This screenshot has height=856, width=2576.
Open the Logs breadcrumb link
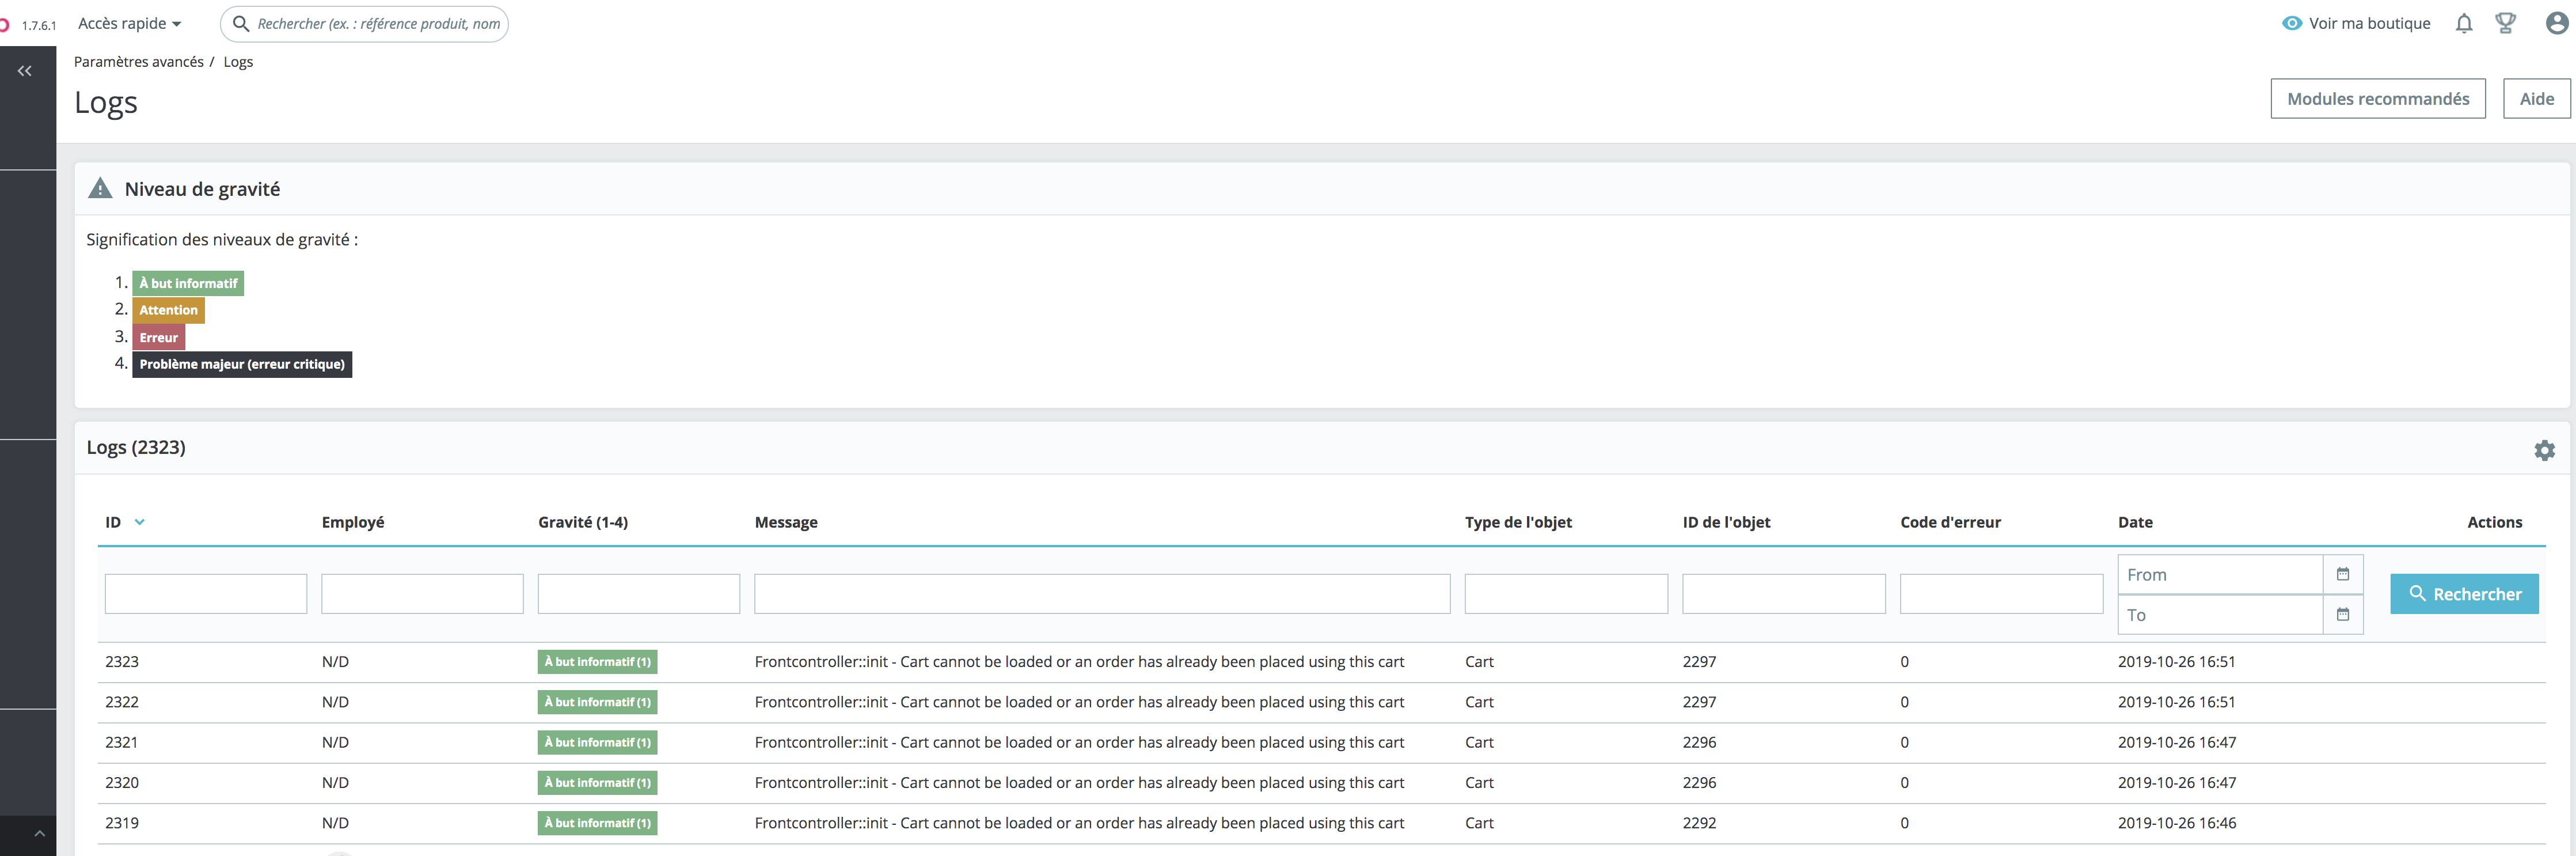[x=238, y=62]
